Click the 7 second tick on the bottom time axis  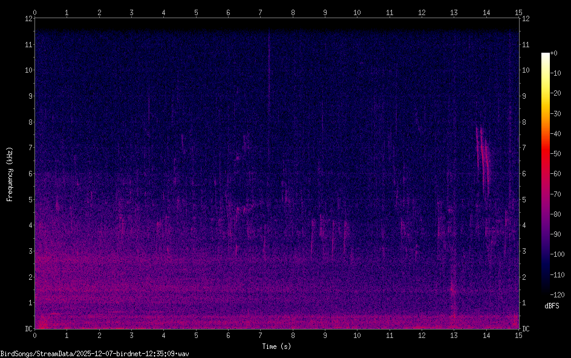tap(261, 334)
